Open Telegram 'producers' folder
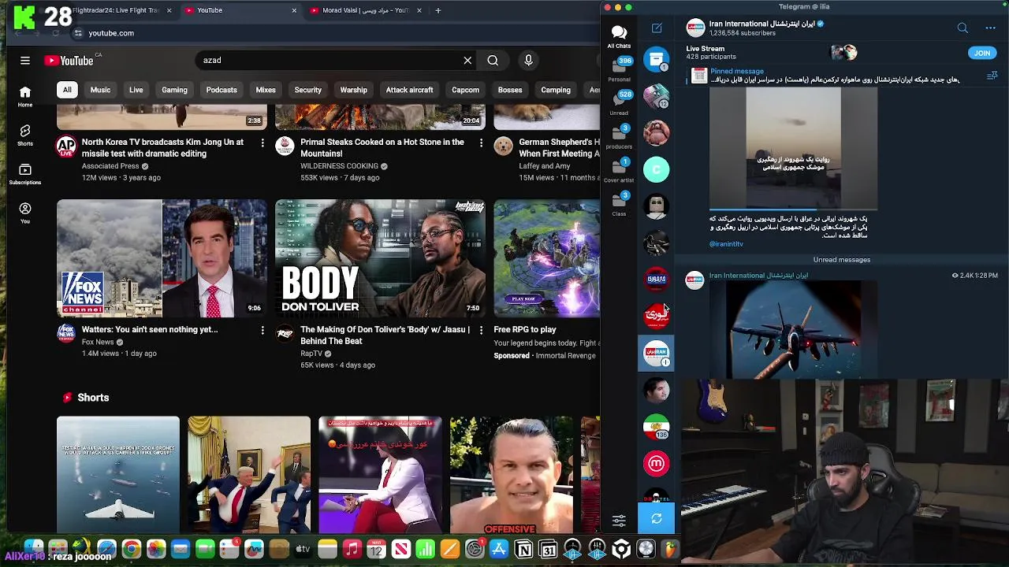 pos(619,137)
